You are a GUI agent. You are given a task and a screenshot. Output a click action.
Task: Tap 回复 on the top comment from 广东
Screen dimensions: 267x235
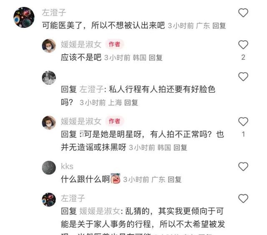coord(219,26)
